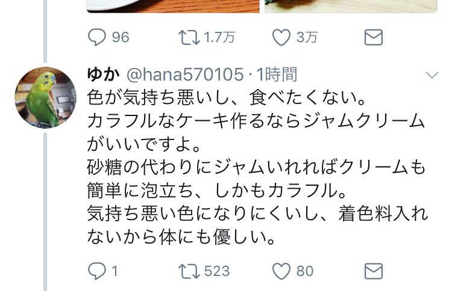Select the 1.7万 retweet count
Screen dimensions: 452x291
tap(219, 37)
